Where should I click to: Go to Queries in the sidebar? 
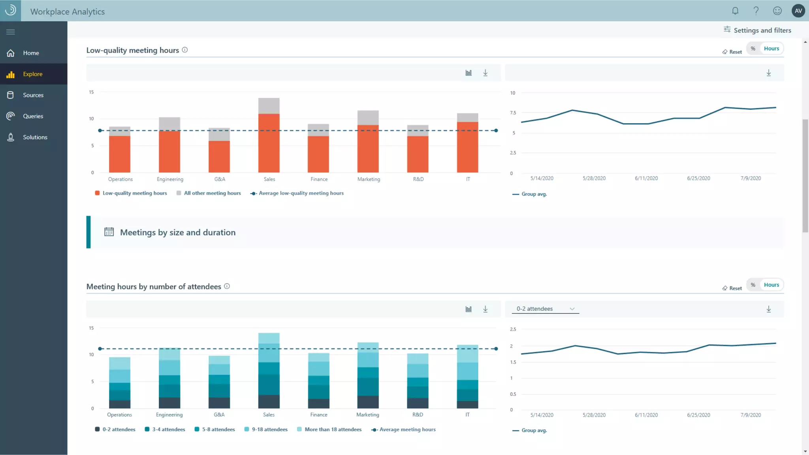click(x=33, y=116)
